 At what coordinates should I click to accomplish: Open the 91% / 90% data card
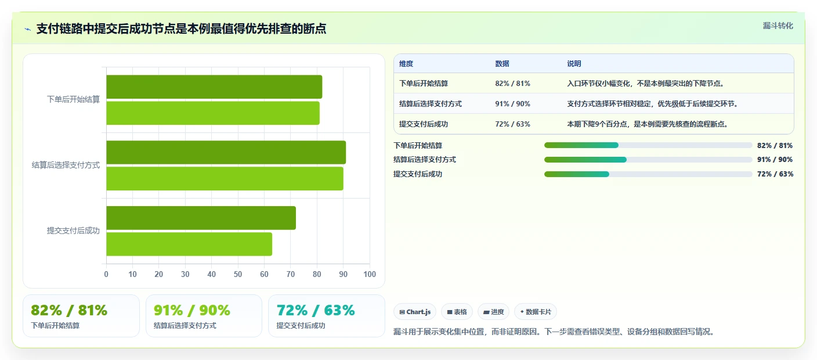(x=204, y=316)
